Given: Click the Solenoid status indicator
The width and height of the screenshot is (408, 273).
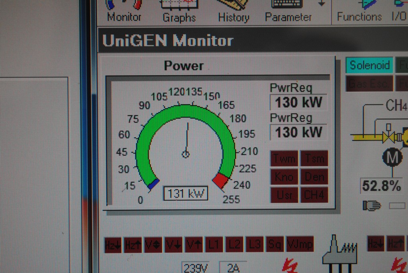Looking at the screenshot, I should click(x=369, y=65).
